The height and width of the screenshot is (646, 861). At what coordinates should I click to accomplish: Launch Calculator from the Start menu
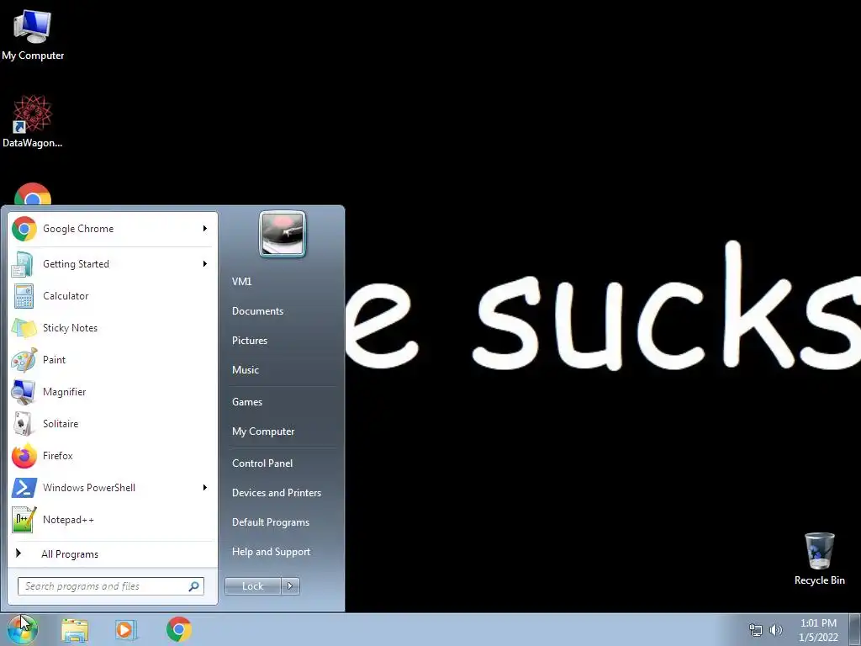[x=113, y=296]
